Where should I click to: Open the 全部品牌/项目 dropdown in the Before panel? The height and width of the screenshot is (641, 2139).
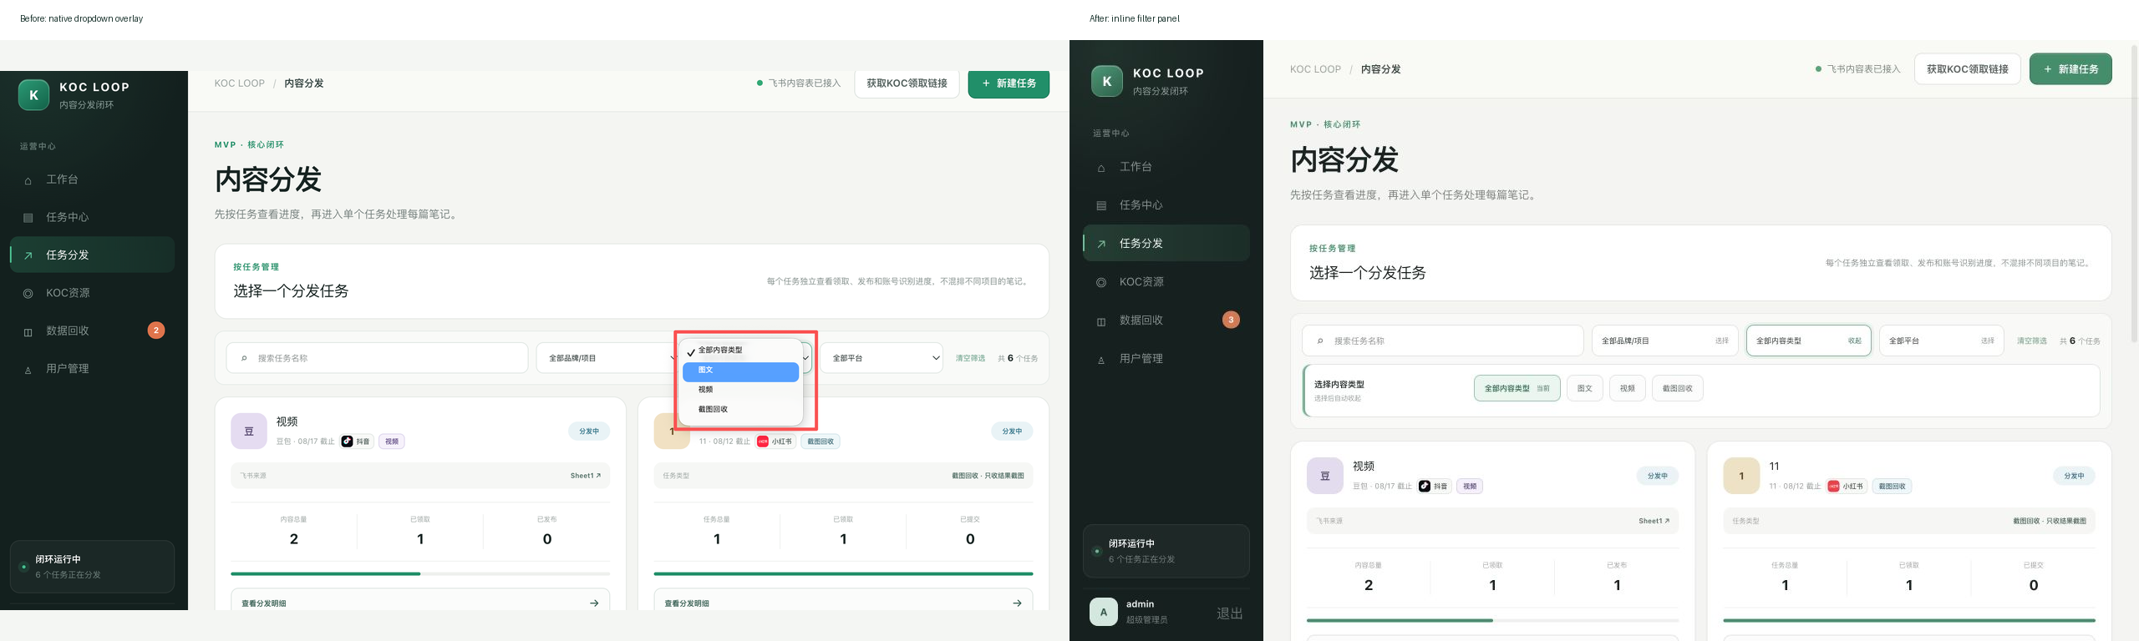point(608,358)
